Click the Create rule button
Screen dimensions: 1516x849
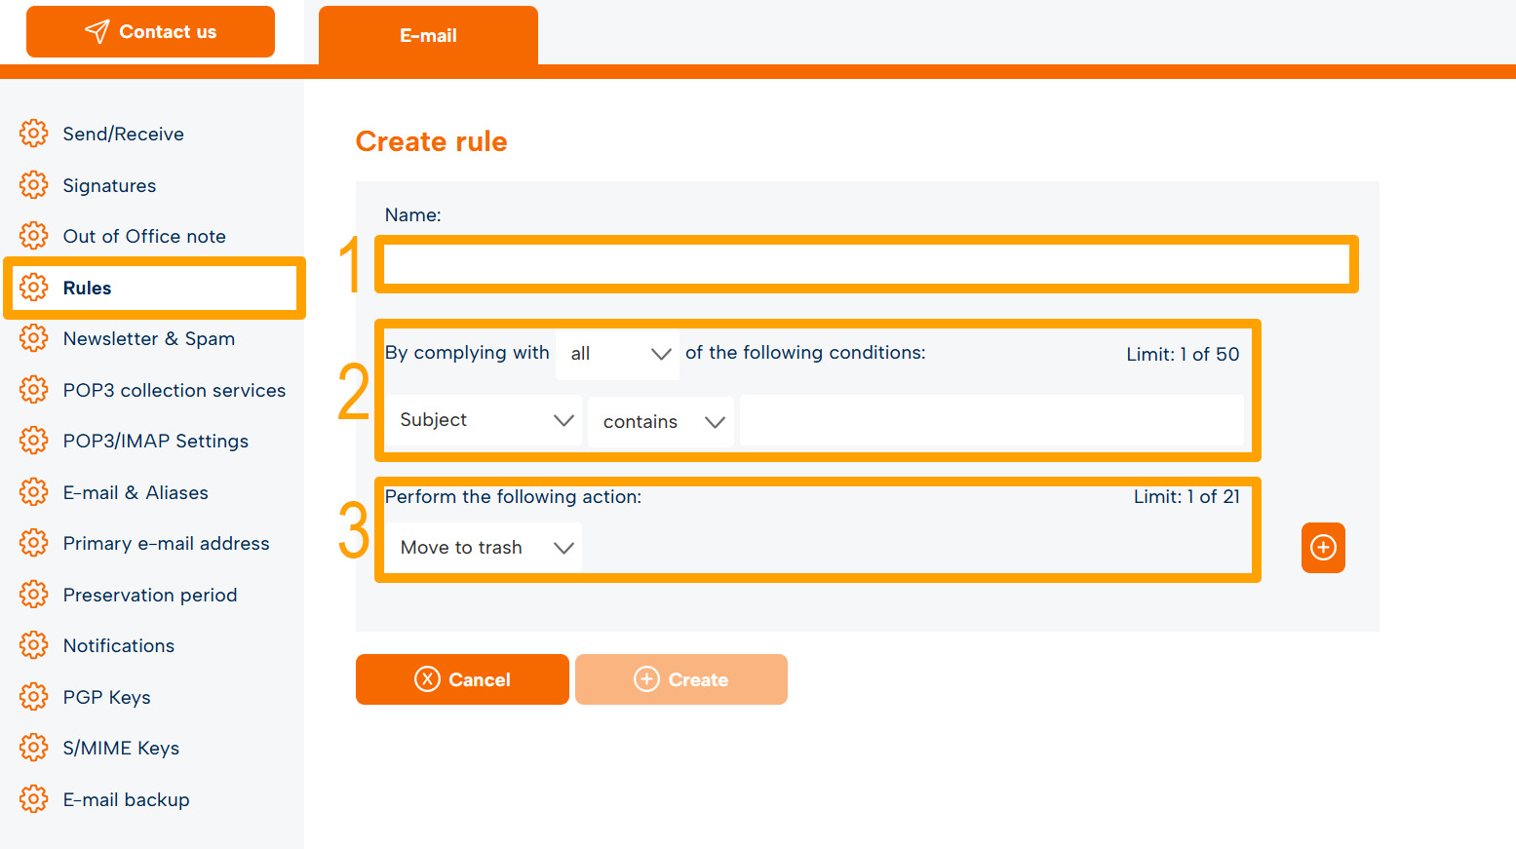[x=681, y=679]
